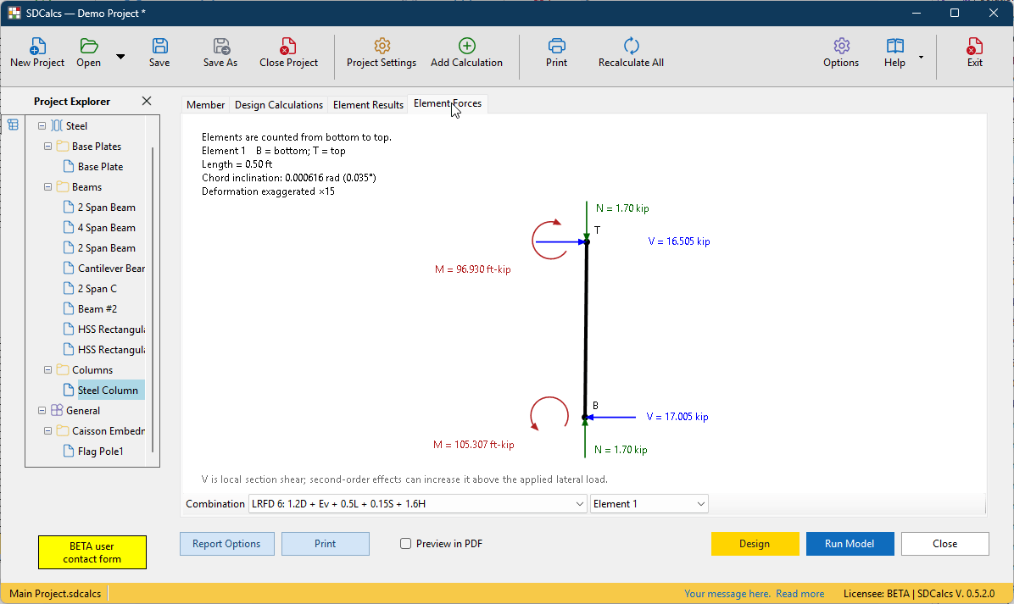Select the Steel Column tree item

click(108, 391)
